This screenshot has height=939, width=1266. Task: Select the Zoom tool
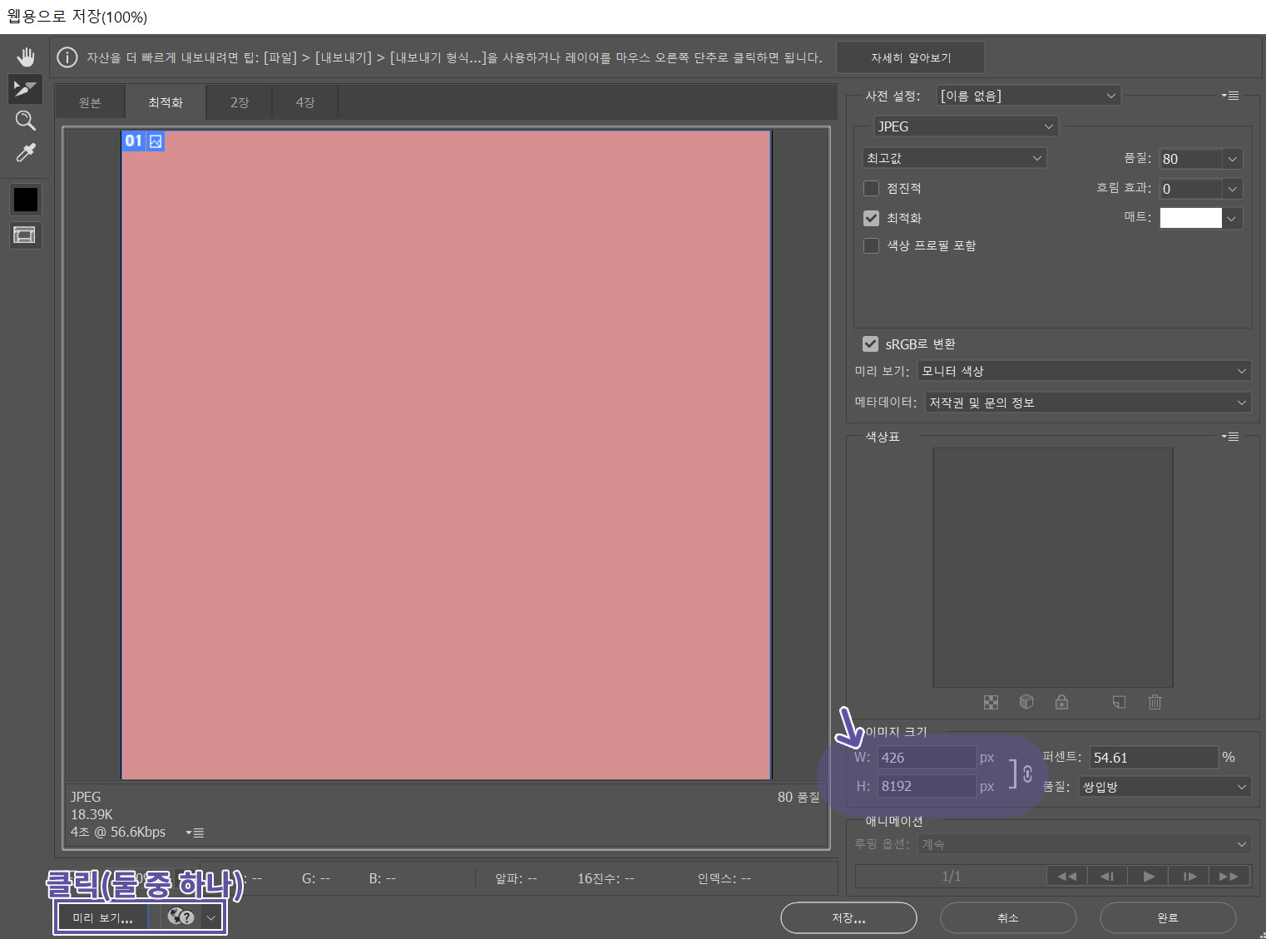click(x=26, y=121)
